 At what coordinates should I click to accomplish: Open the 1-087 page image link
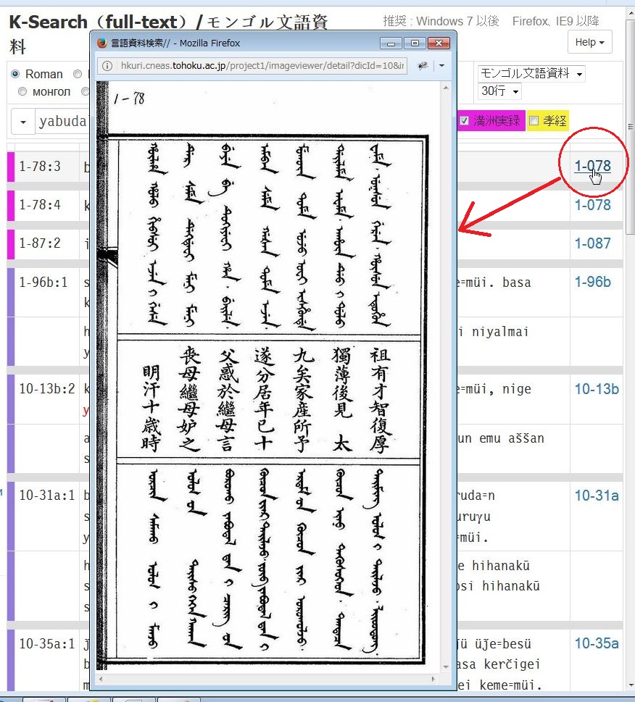tap(592, 243)
